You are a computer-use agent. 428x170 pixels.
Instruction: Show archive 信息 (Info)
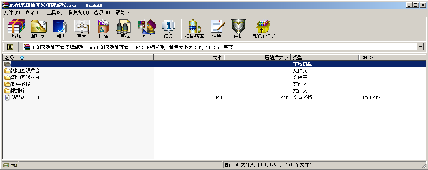[x=168, y=29]
